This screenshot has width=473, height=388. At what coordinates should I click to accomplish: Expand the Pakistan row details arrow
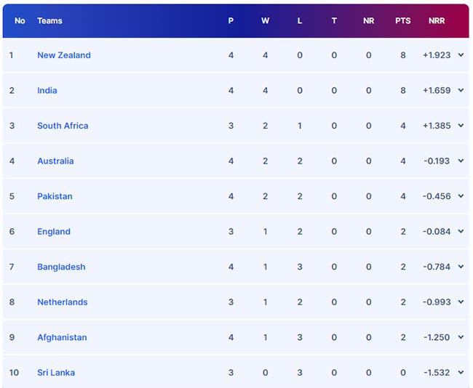click(461, 196)
